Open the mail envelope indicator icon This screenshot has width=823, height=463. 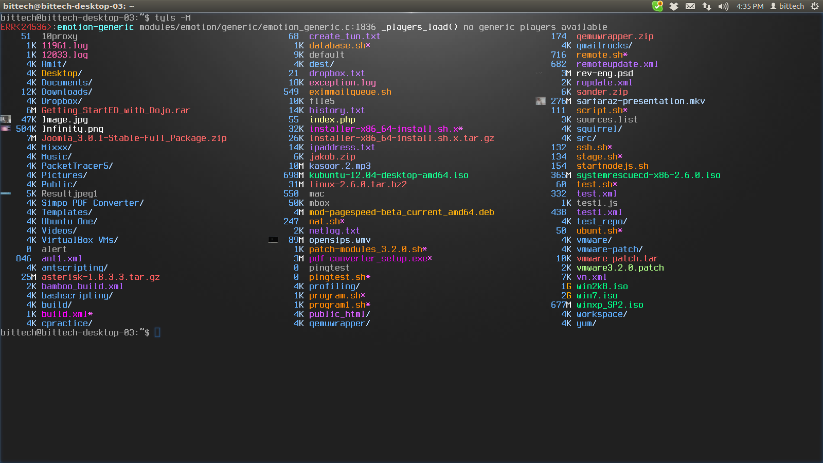[x=690, y=6]
